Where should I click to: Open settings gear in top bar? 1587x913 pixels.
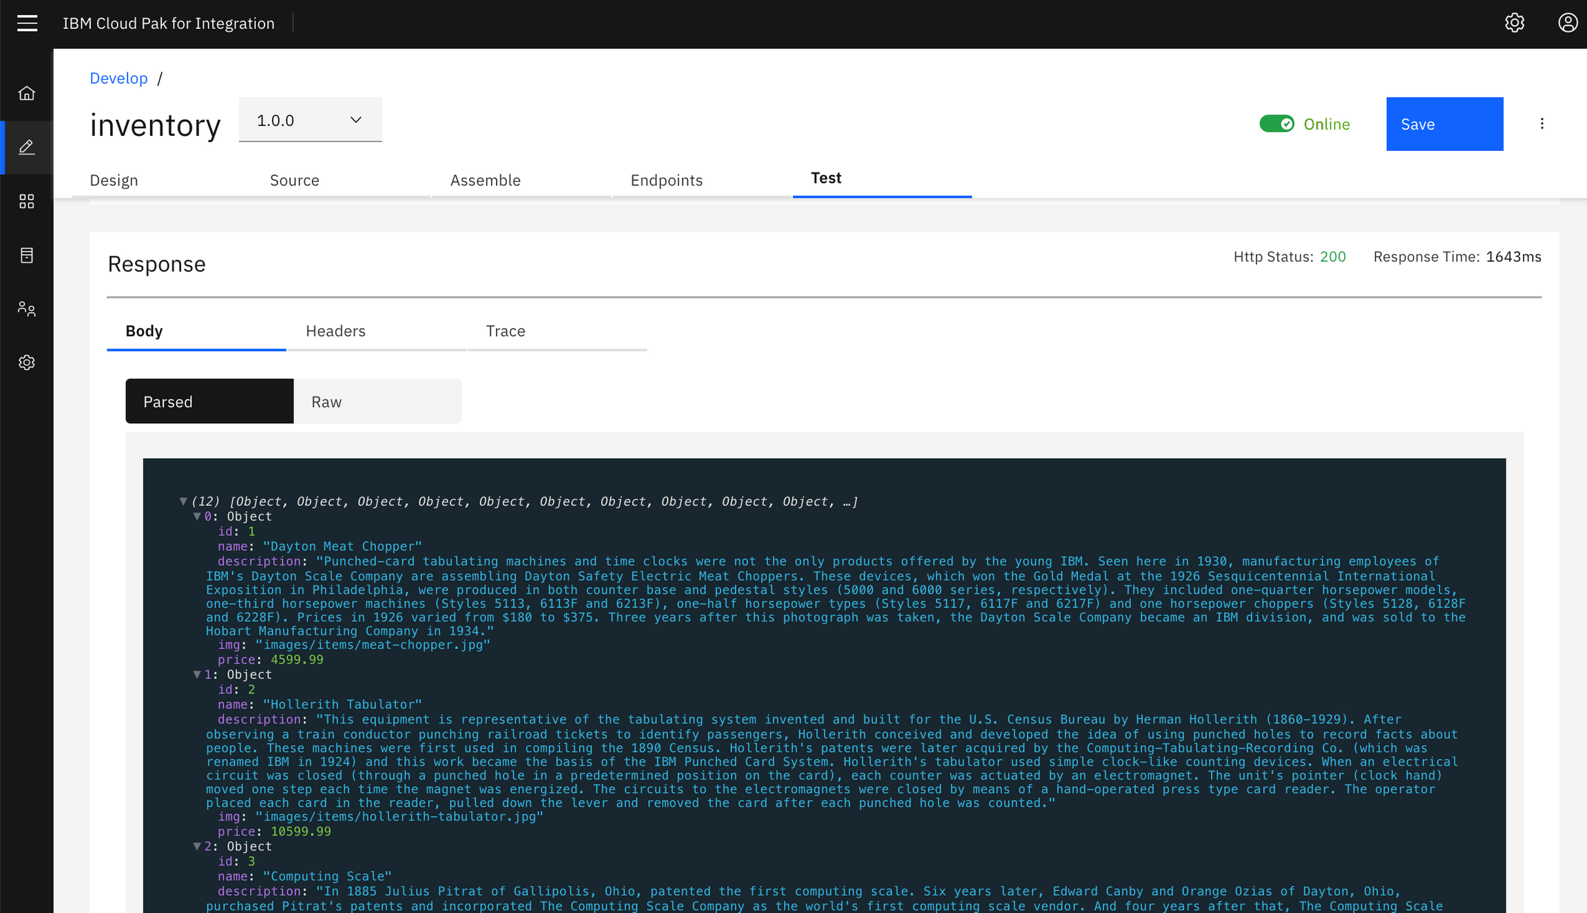(1514, 23)
